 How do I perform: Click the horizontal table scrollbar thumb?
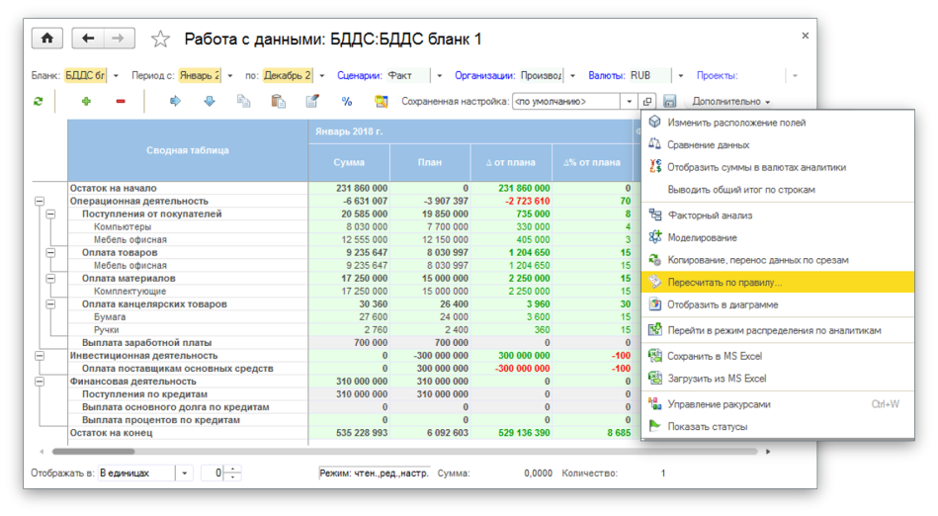click(x=93, y=452)
